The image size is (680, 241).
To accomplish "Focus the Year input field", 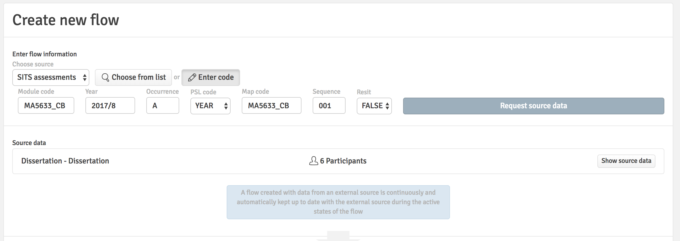I will pyautogui.click(x=110, y=105).
